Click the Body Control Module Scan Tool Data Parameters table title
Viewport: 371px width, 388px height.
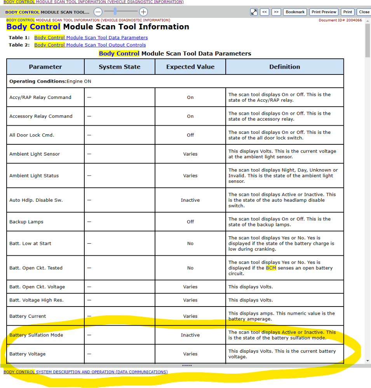175,54
